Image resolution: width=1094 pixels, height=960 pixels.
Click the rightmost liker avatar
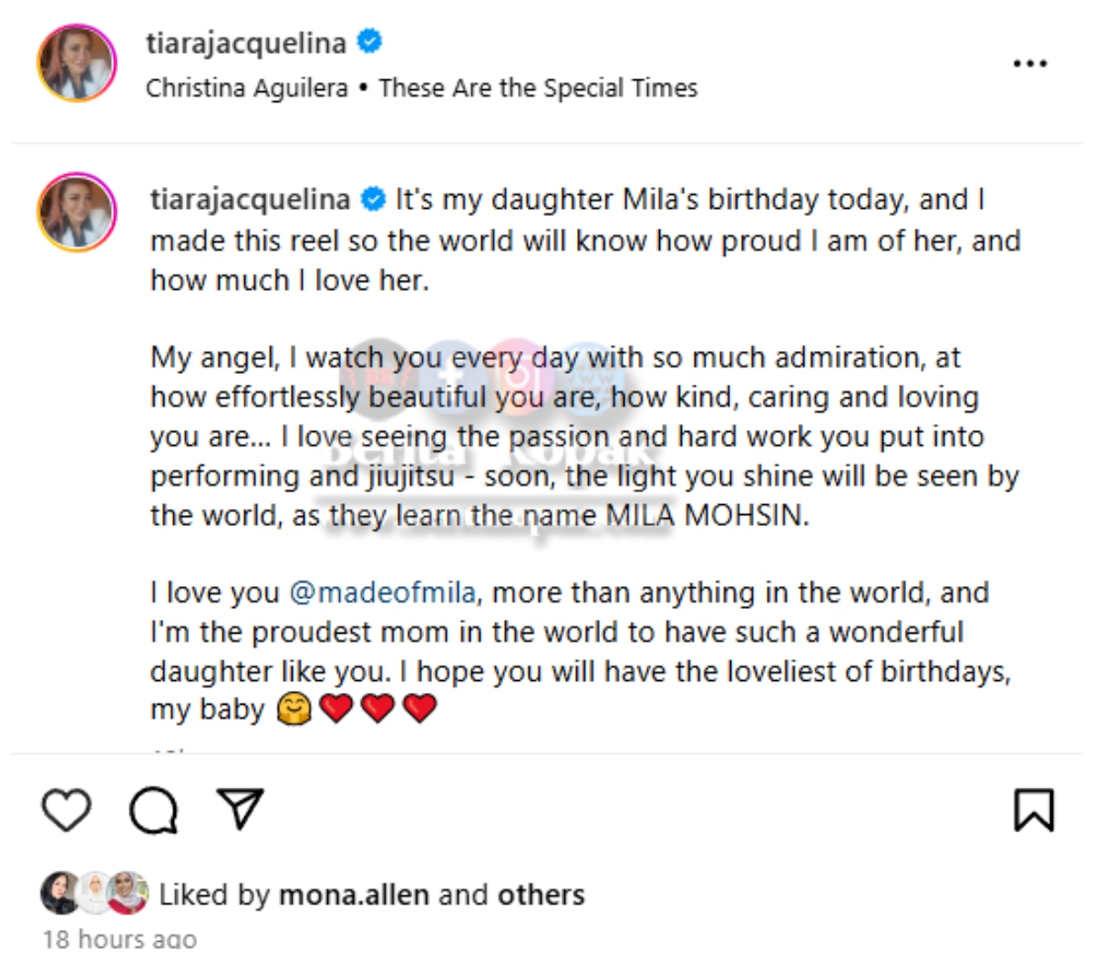pos(128,893)
